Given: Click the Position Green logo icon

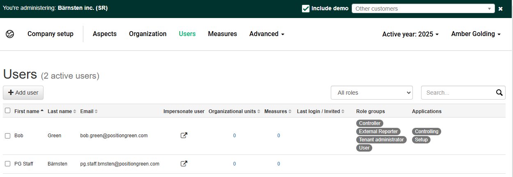Looking at the screenshot, I should 10,34.
